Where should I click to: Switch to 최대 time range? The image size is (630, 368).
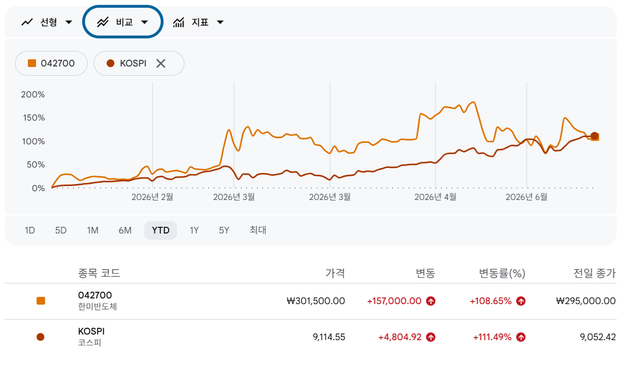(x=258, y=230)
